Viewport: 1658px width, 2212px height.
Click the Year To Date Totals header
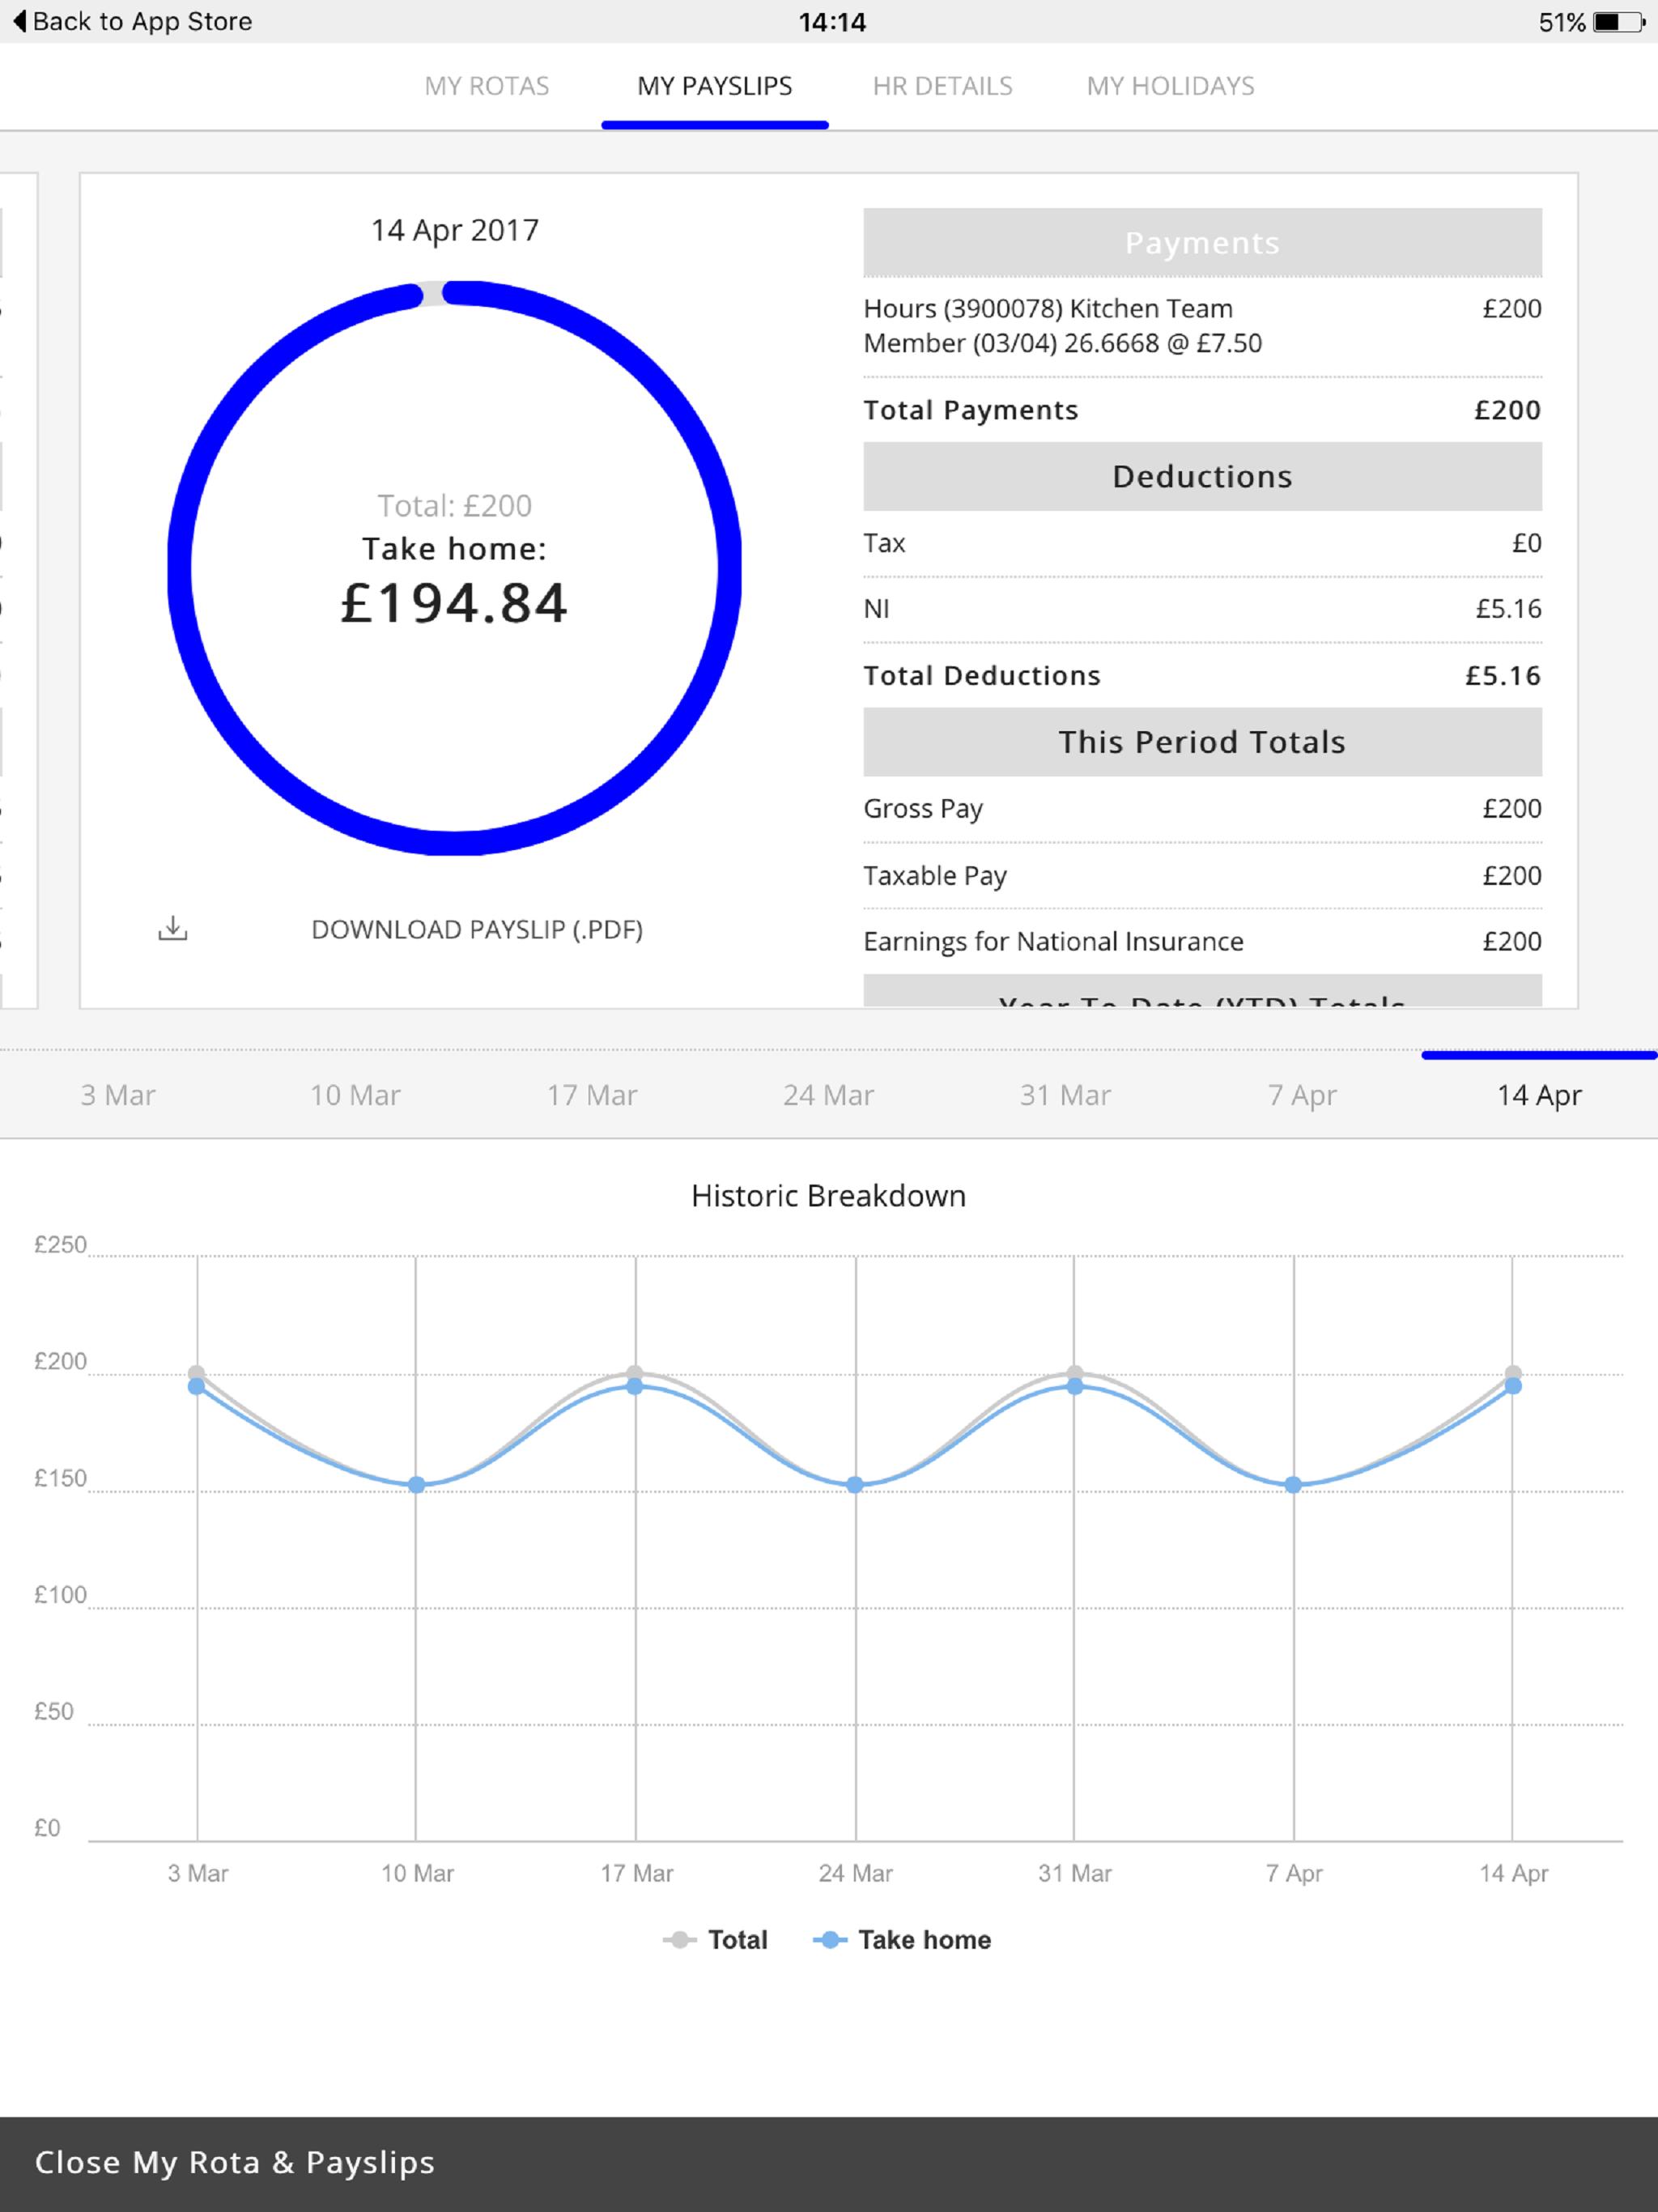click(1202, 992)
